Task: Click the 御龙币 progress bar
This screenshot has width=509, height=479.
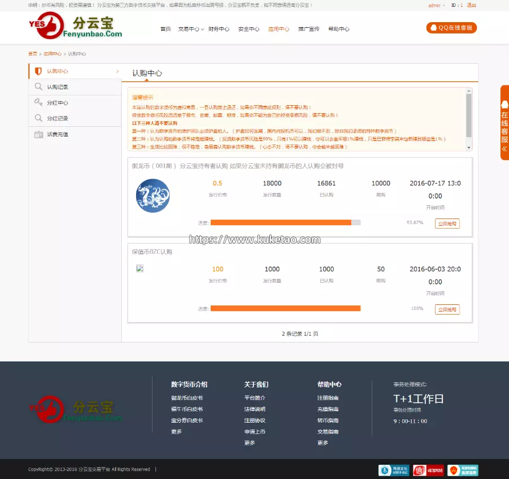Action: point(285,222)
